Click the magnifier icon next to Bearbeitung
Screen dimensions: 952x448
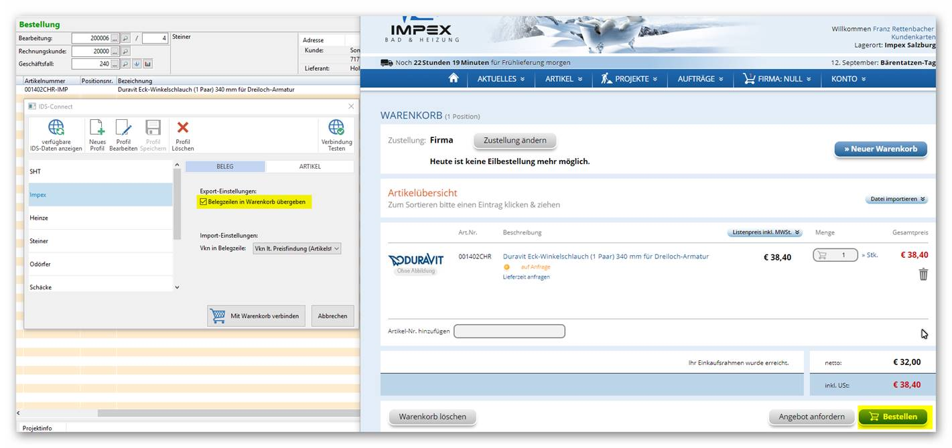[125, 38]
